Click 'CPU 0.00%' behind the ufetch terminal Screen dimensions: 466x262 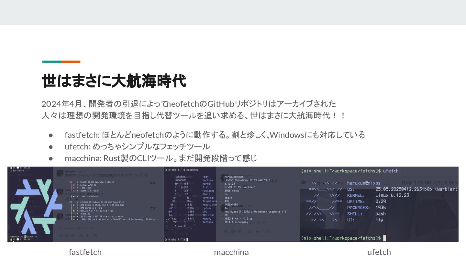[446, 183]
